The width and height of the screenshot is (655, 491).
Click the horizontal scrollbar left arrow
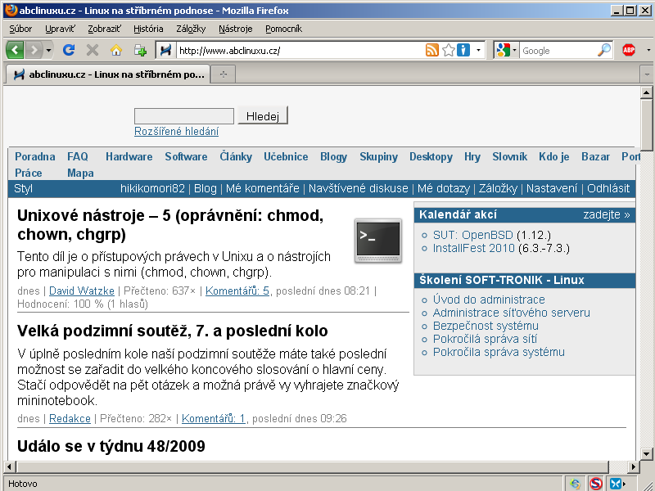(x=10, y=466)
